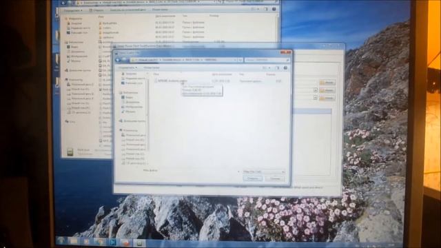The height and width of the screenshot is (248, 441).
Task: Refresh the Open dialog's address bar location
Action: coord(240,60)
